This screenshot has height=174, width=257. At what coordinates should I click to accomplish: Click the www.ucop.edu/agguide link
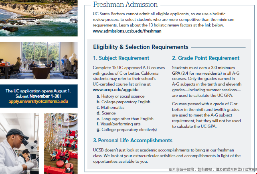[x=115, y=90]
